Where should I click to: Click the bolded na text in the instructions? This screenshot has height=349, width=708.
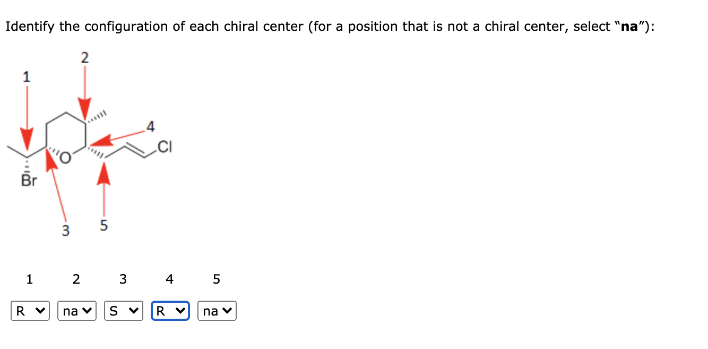[x=625, y=26]
